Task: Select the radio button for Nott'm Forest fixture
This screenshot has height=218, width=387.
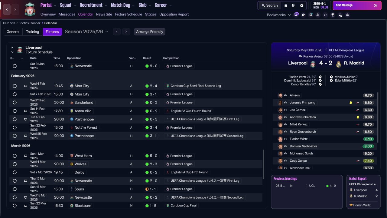Action: 15,128
